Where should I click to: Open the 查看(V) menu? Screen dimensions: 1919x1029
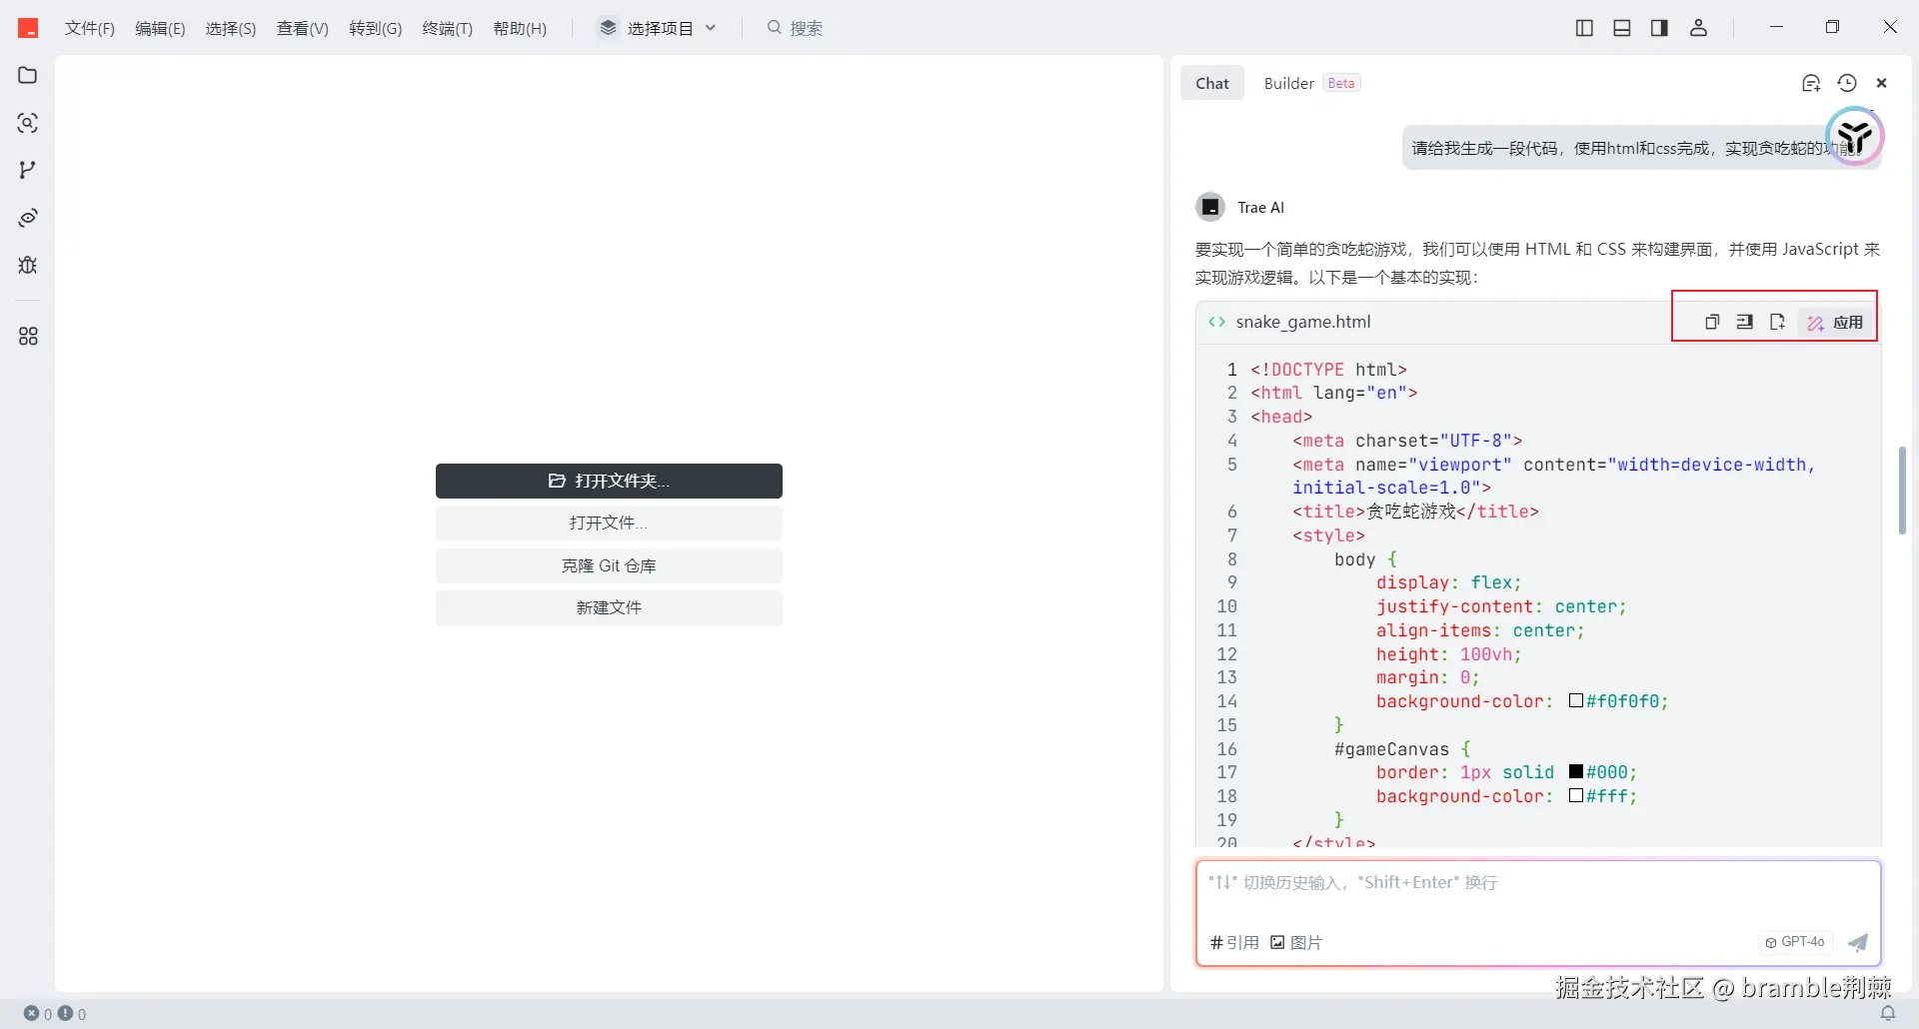point(303,28)
